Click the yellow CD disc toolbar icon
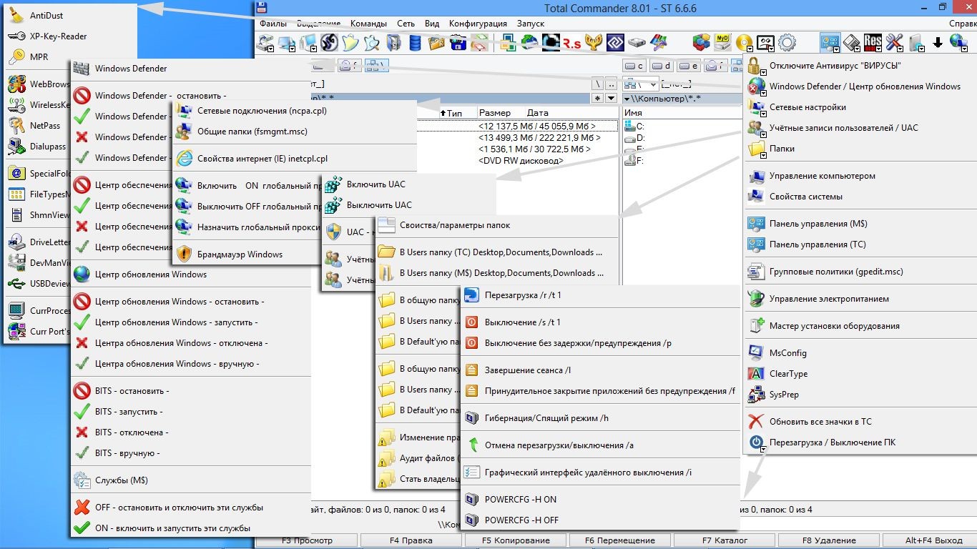Viewport: 977px width, 549px height. tap(744, 43)
